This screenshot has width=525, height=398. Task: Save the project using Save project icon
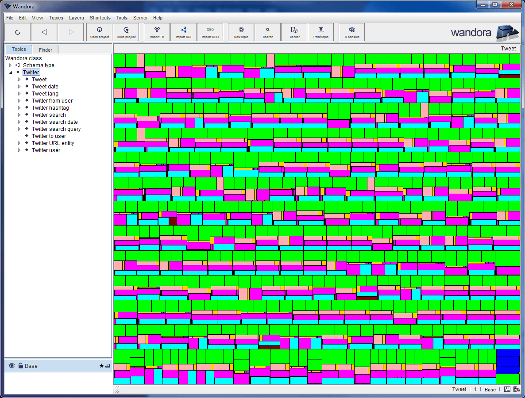pos(126,31)
